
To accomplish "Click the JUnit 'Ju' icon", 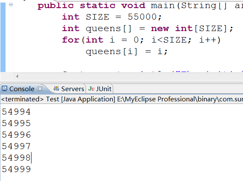I will tap(91, 89).
